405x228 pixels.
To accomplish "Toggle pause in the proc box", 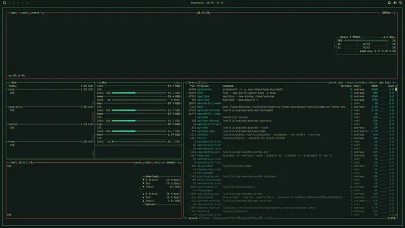I will [332, 82].
